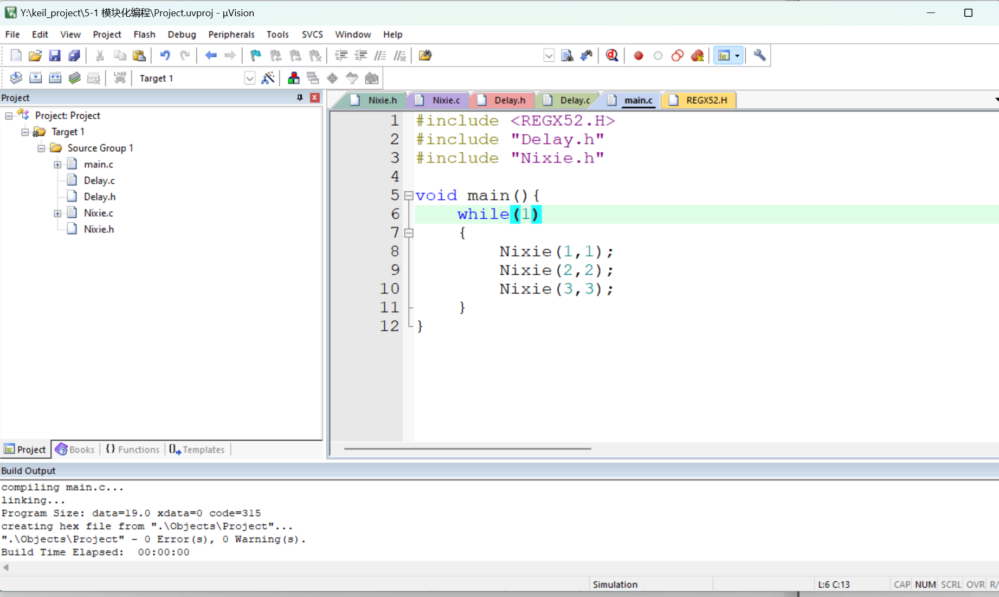This screenshot has height=597, width=999.
Task: Open the window layout dropdown arrow
Action: click(737, 55)
